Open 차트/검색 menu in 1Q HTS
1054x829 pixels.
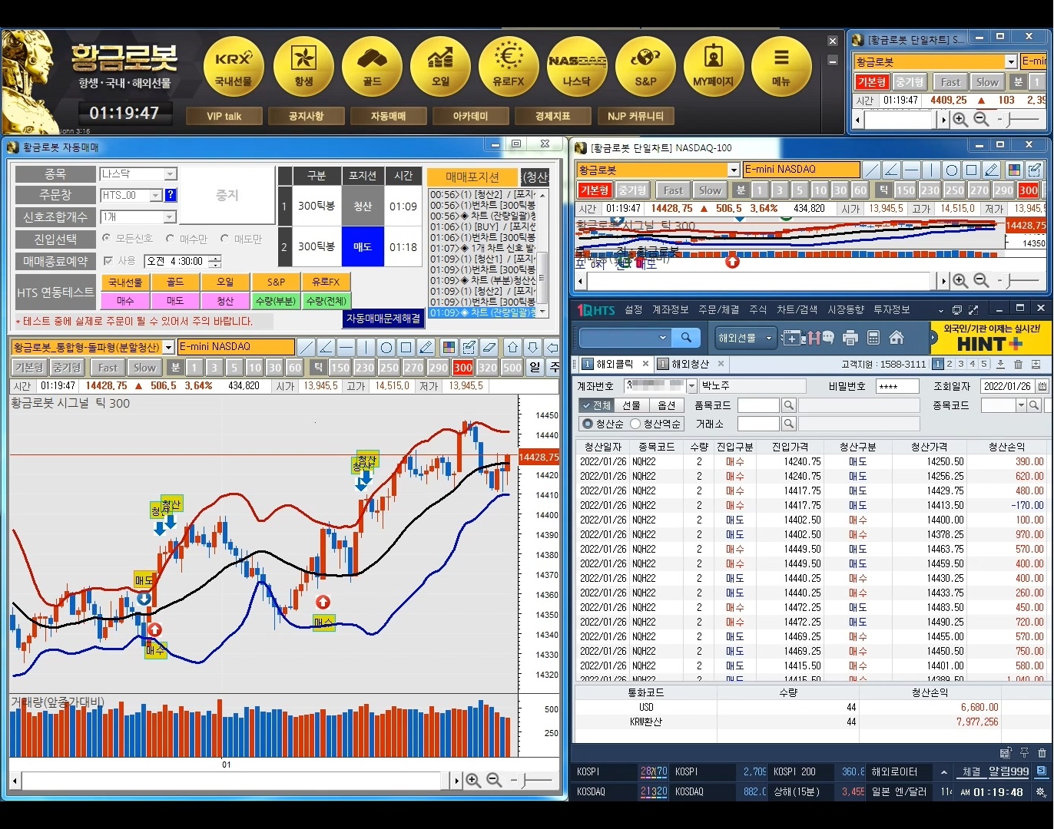point(796,310)
